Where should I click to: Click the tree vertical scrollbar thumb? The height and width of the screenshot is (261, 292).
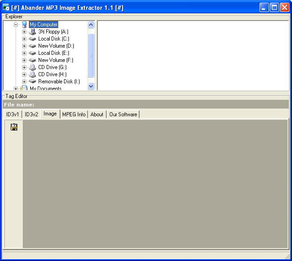pos(91,55)
